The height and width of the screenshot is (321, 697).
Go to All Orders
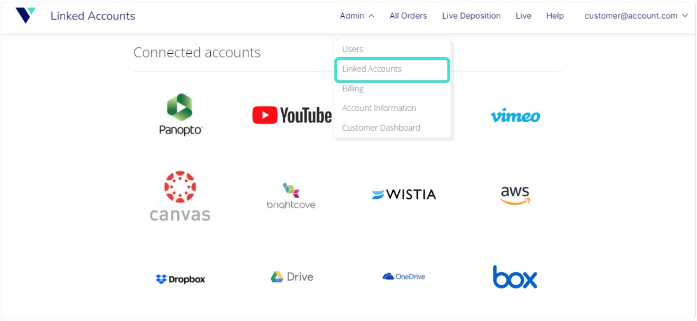pyautogui.click(x=408, y=15)
